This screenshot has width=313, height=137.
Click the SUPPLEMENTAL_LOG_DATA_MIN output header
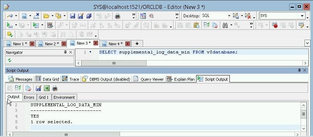(66, 105)
